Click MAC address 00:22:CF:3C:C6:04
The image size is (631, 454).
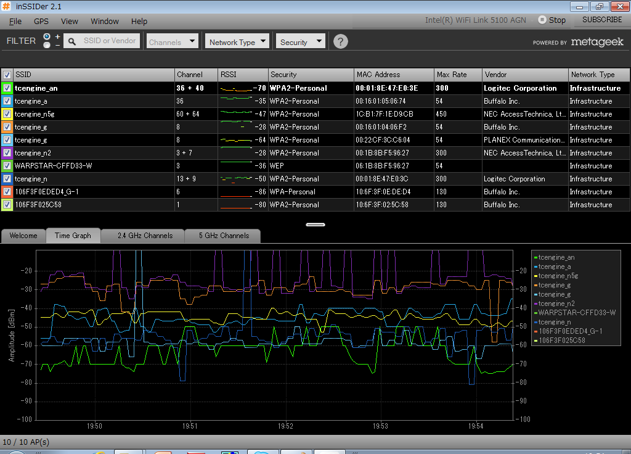point(383,140)
